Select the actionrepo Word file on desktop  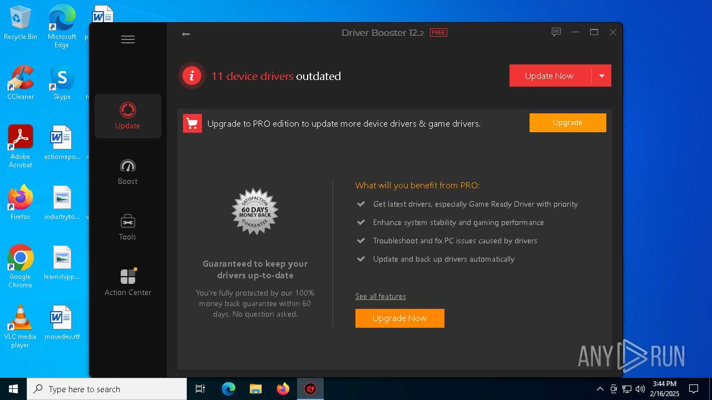pos(62,143)
